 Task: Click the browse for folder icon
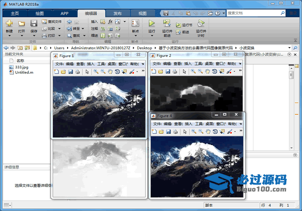point(27,48)
